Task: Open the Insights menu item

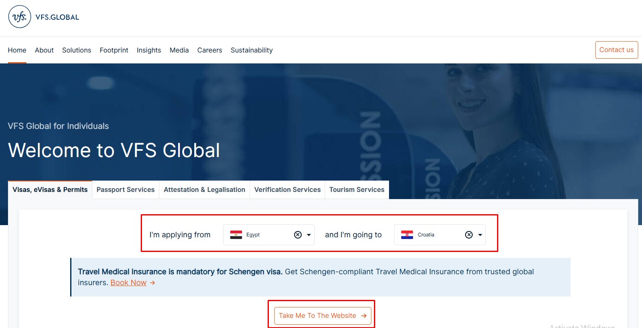Action: coord(149,50)
